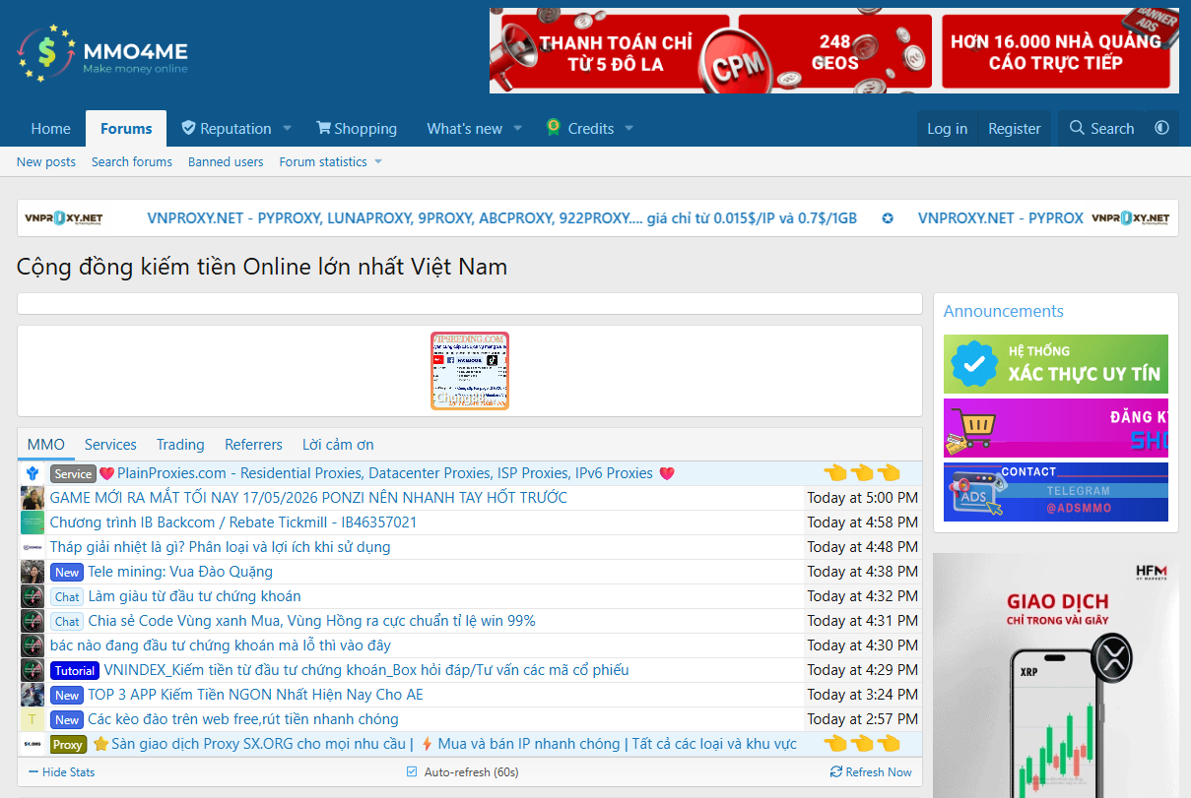Select the Forums navigation tab
Viewport: 1191px width, 798px height.
(126, 128)
